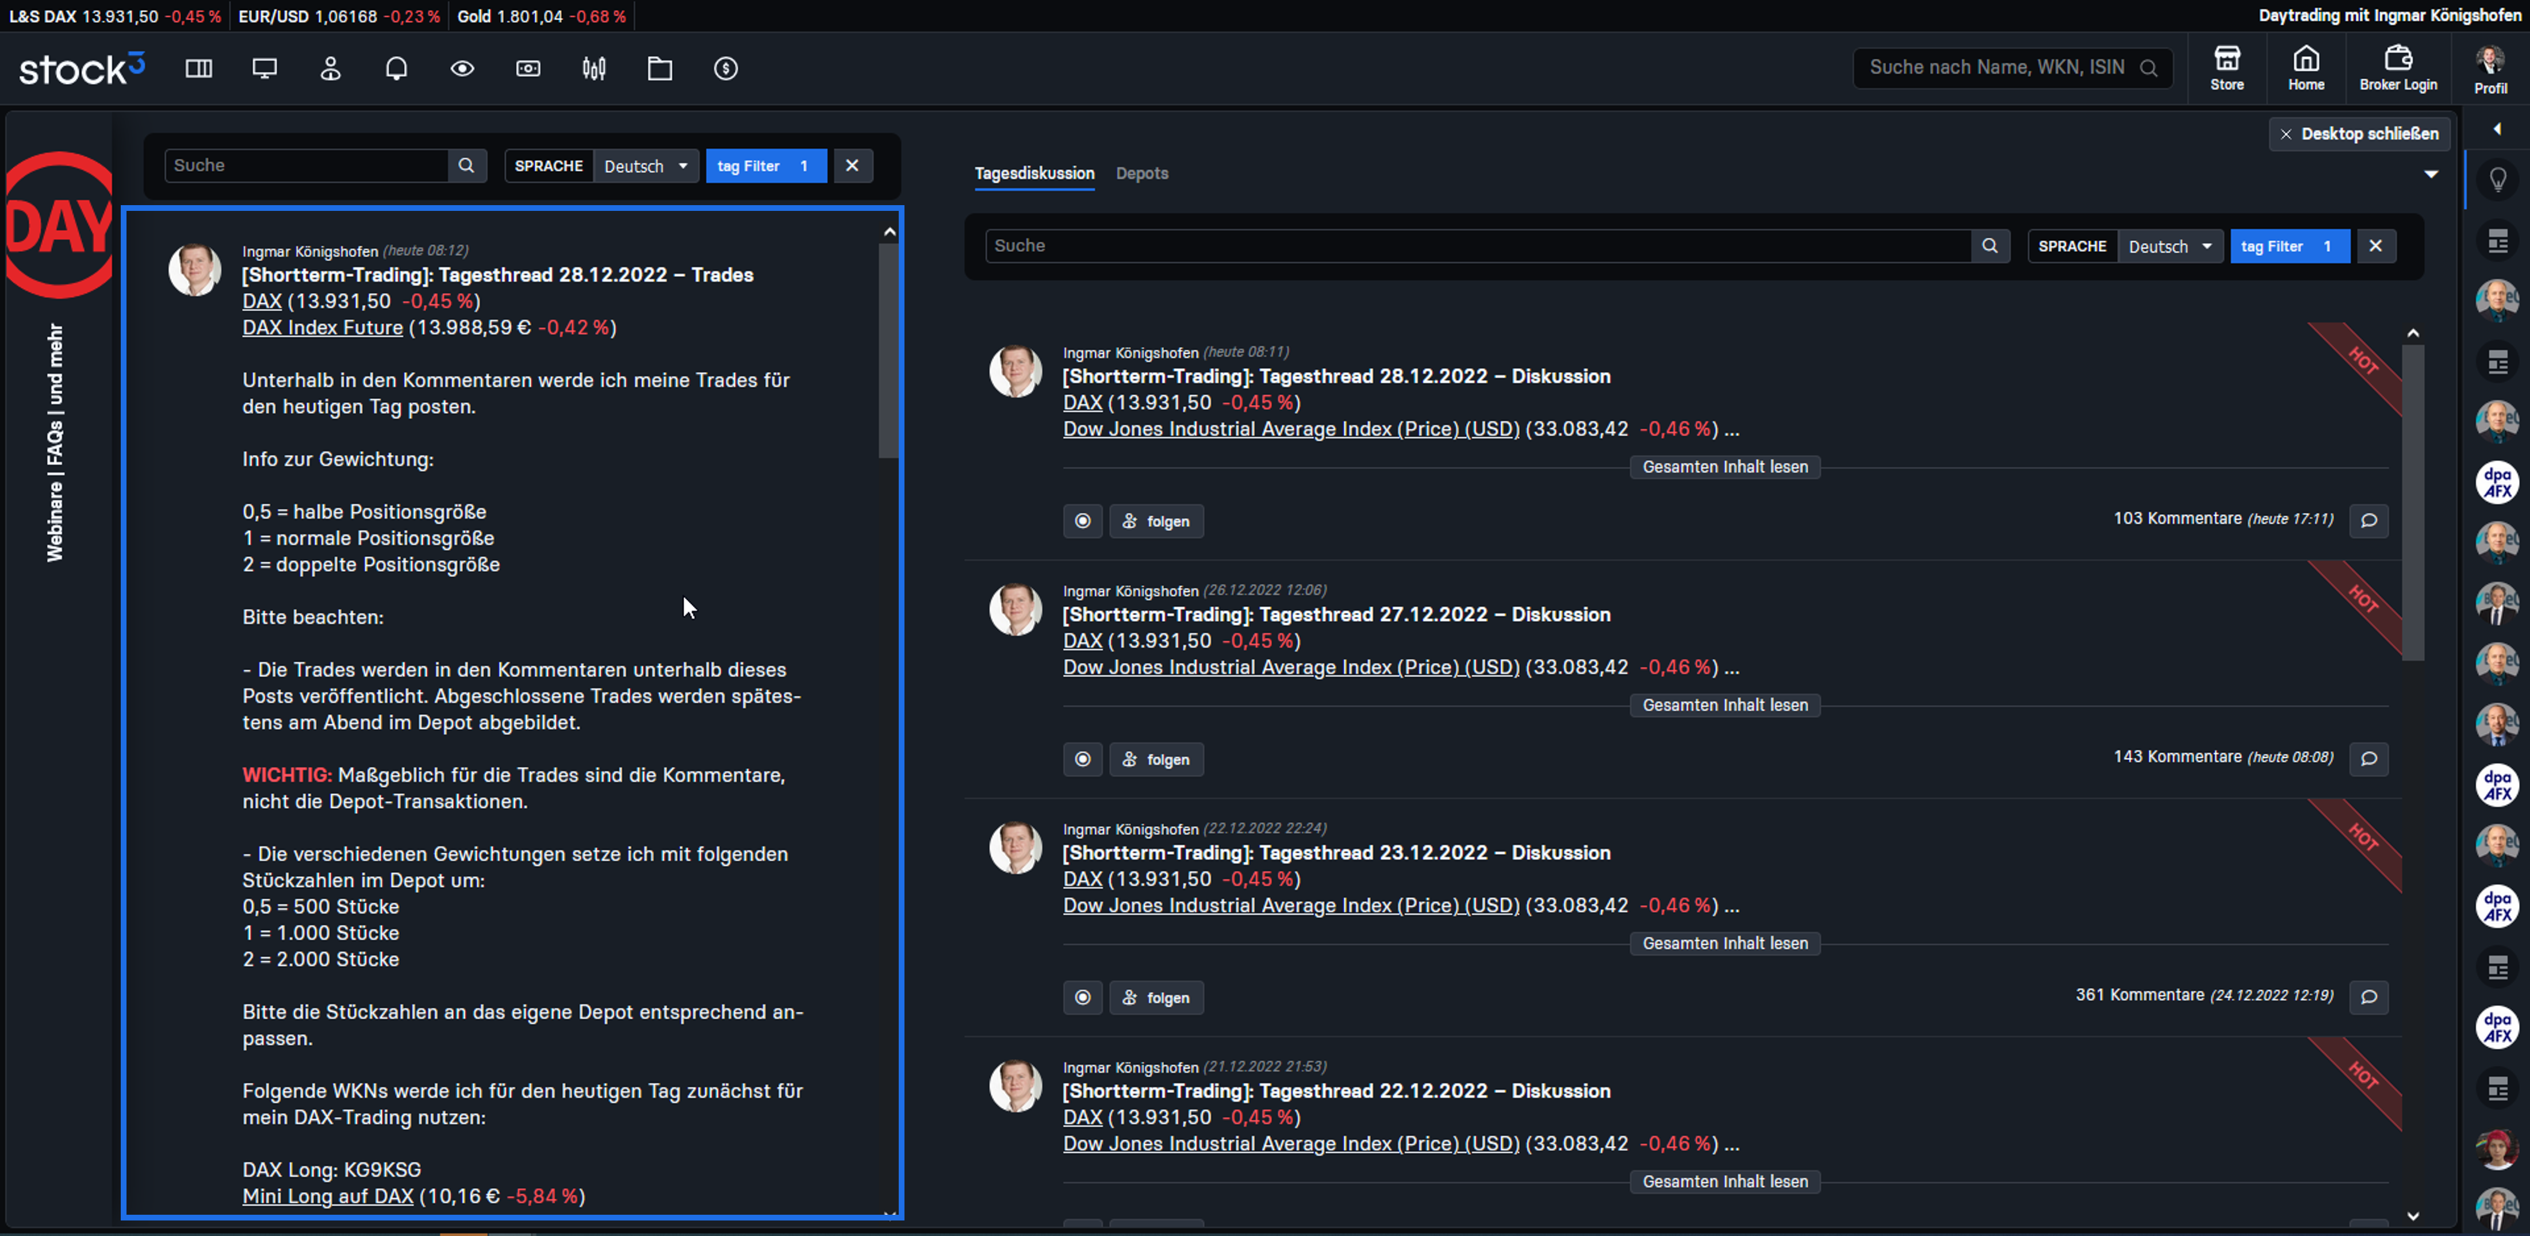Open the alerts bell icon
The width and height of the screenshot is (2530, 1236).
[396, 69]
